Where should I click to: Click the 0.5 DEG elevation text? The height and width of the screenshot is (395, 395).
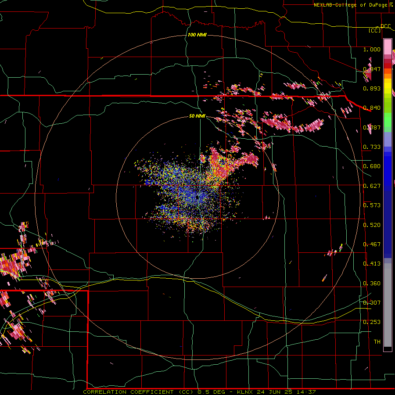click(x=211, y=392)
